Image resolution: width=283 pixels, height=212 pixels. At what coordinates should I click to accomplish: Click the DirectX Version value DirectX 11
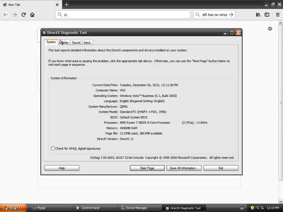coord(127,139)
